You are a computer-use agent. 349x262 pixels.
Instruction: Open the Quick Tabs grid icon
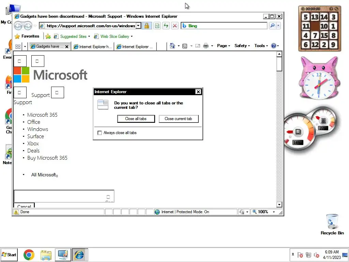click(x=18, y=46)
